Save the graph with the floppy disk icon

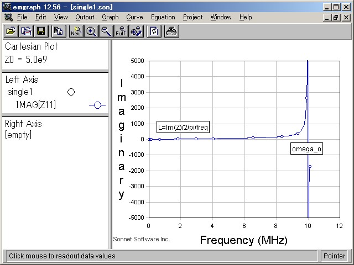pos(41,31)
